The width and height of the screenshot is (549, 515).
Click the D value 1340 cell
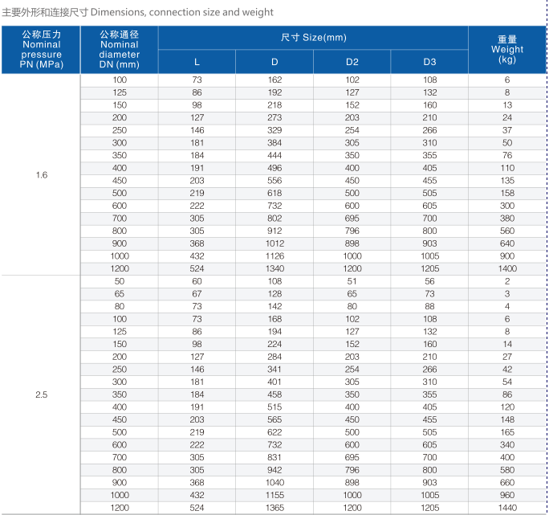(x=274, y=268)
